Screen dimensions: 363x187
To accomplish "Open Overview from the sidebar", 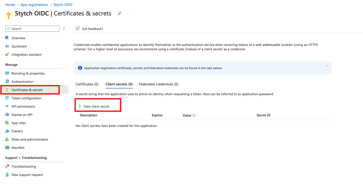I will 18,38.
